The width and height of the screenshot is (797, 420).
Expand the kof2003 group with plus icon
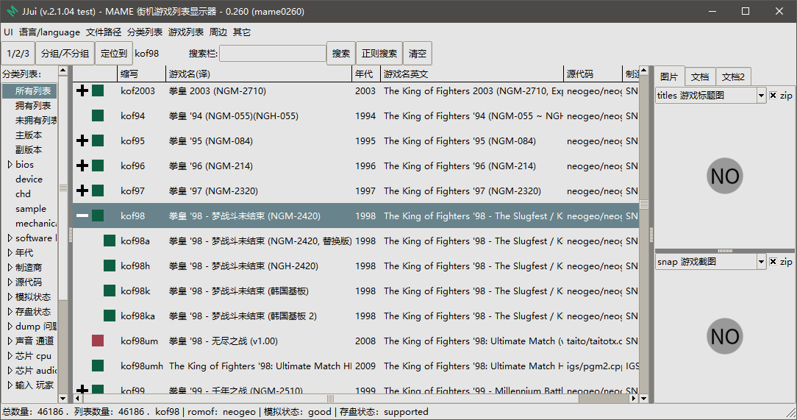click(x=82, y=91)
